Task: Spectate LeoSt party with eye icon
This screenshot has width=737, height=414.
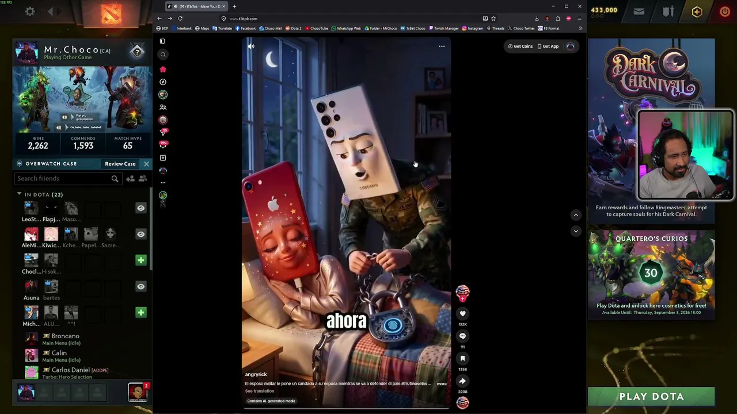Action: (140, 208)
